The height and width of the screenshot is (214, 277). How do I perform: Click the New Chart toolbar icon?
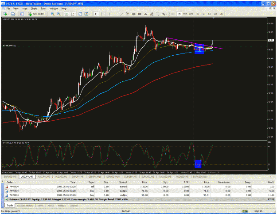point(5,14)
